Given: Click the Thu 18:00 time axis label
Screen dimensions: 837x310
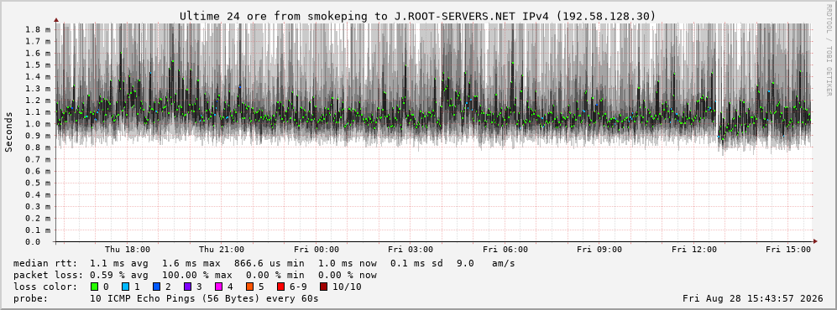Looking at the screenshot, I should click(128, 250).
